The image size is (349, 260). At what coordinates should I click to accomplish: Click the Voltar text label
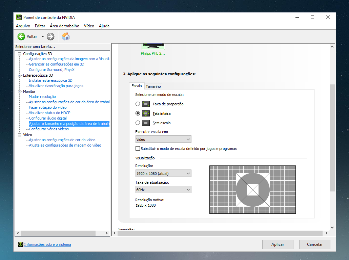32,36
